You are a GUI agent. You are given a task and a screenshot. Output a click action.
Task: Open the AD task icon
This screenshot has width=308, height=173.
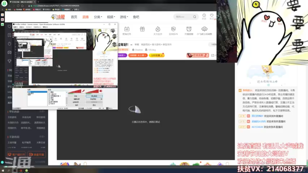(x=127, y=29)
